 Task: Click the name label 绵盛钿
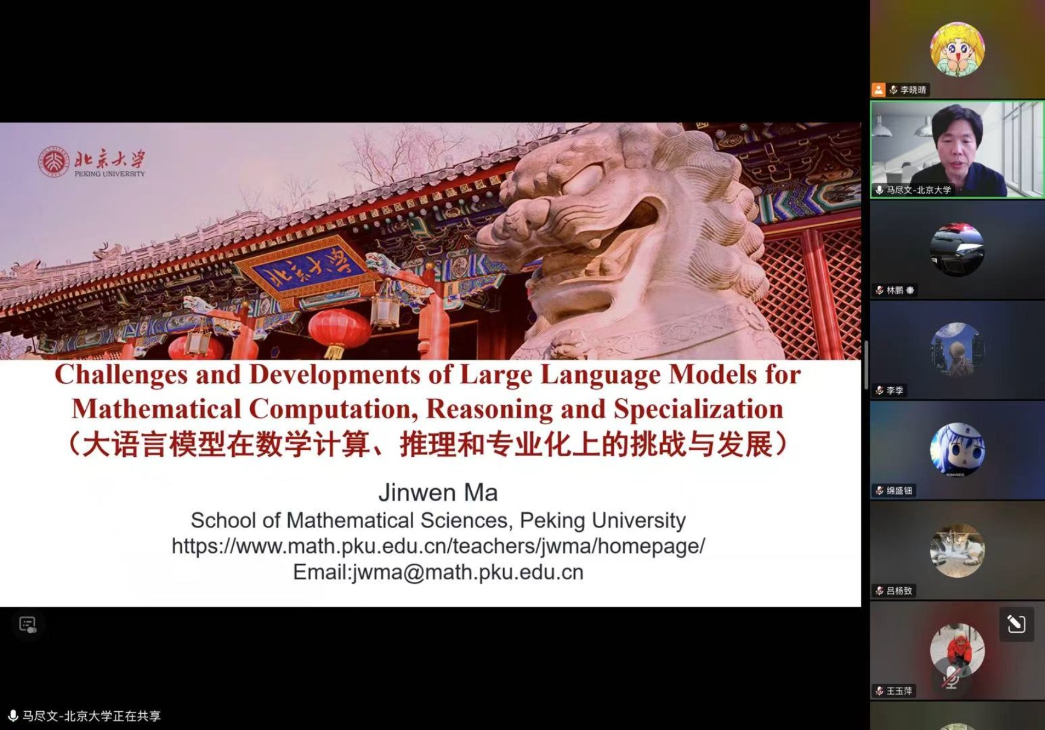pos(899,491)
